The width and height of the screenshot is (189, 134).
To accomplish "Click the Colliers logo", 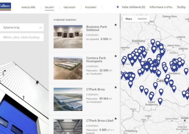I will pos(5,6).
